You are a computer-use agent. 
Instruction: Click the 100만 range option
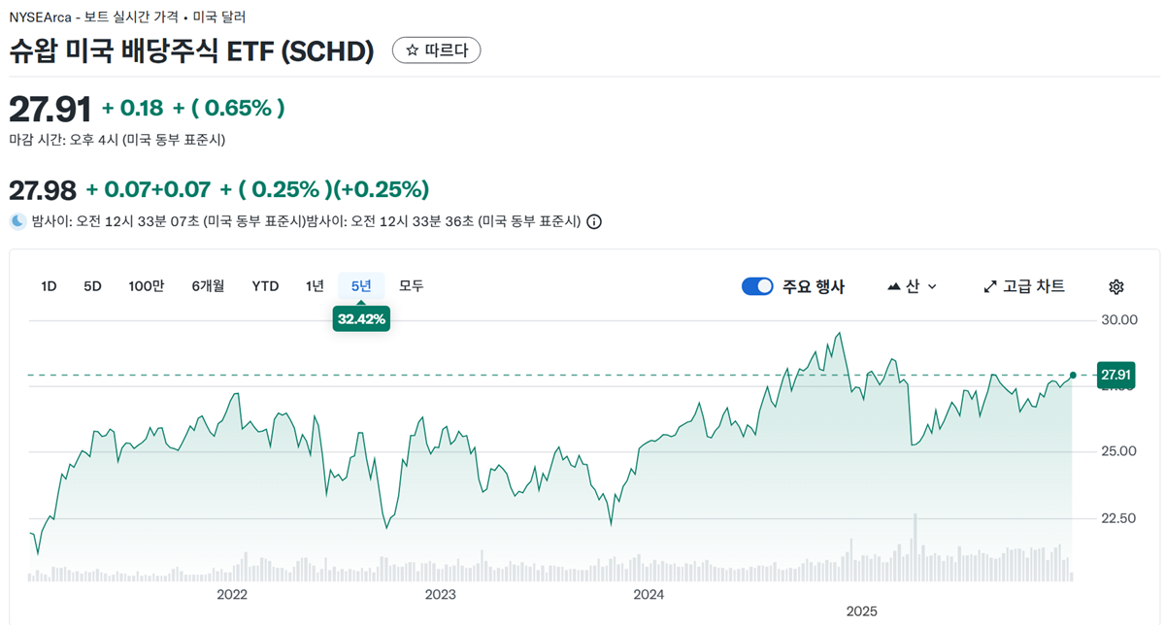[x=147, y=286]
